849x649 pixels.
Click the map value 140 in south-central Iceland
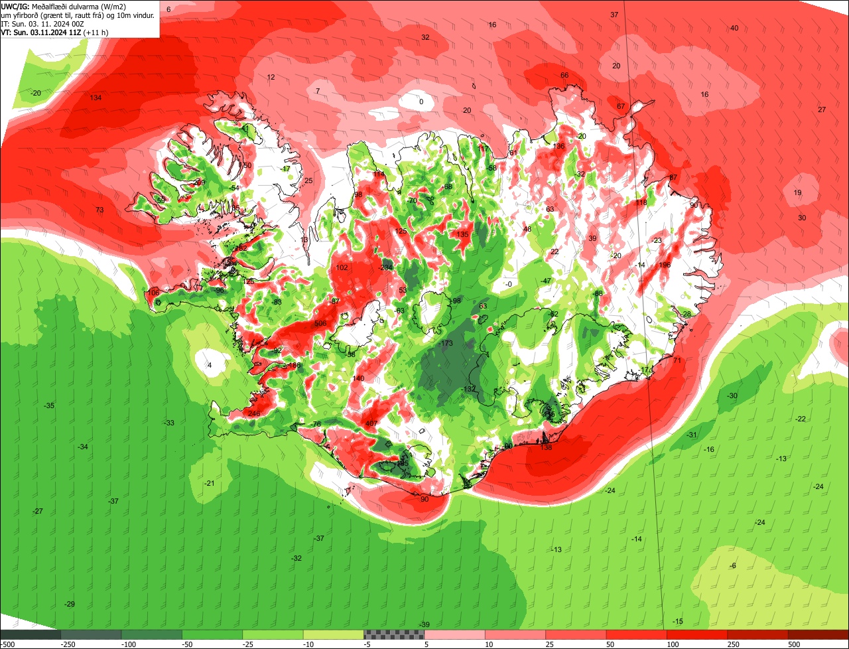[358, 379]
